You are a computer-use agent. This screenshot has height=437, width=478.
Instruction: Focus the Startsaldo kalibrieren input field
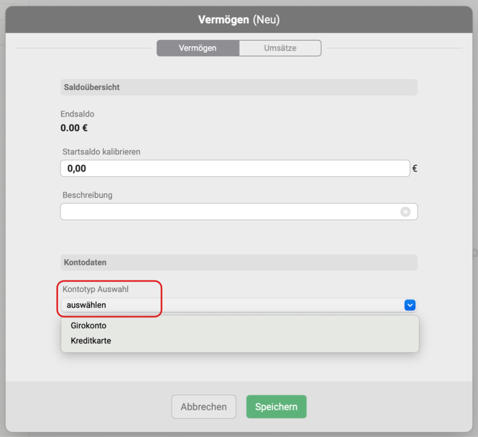pos(233,169)
